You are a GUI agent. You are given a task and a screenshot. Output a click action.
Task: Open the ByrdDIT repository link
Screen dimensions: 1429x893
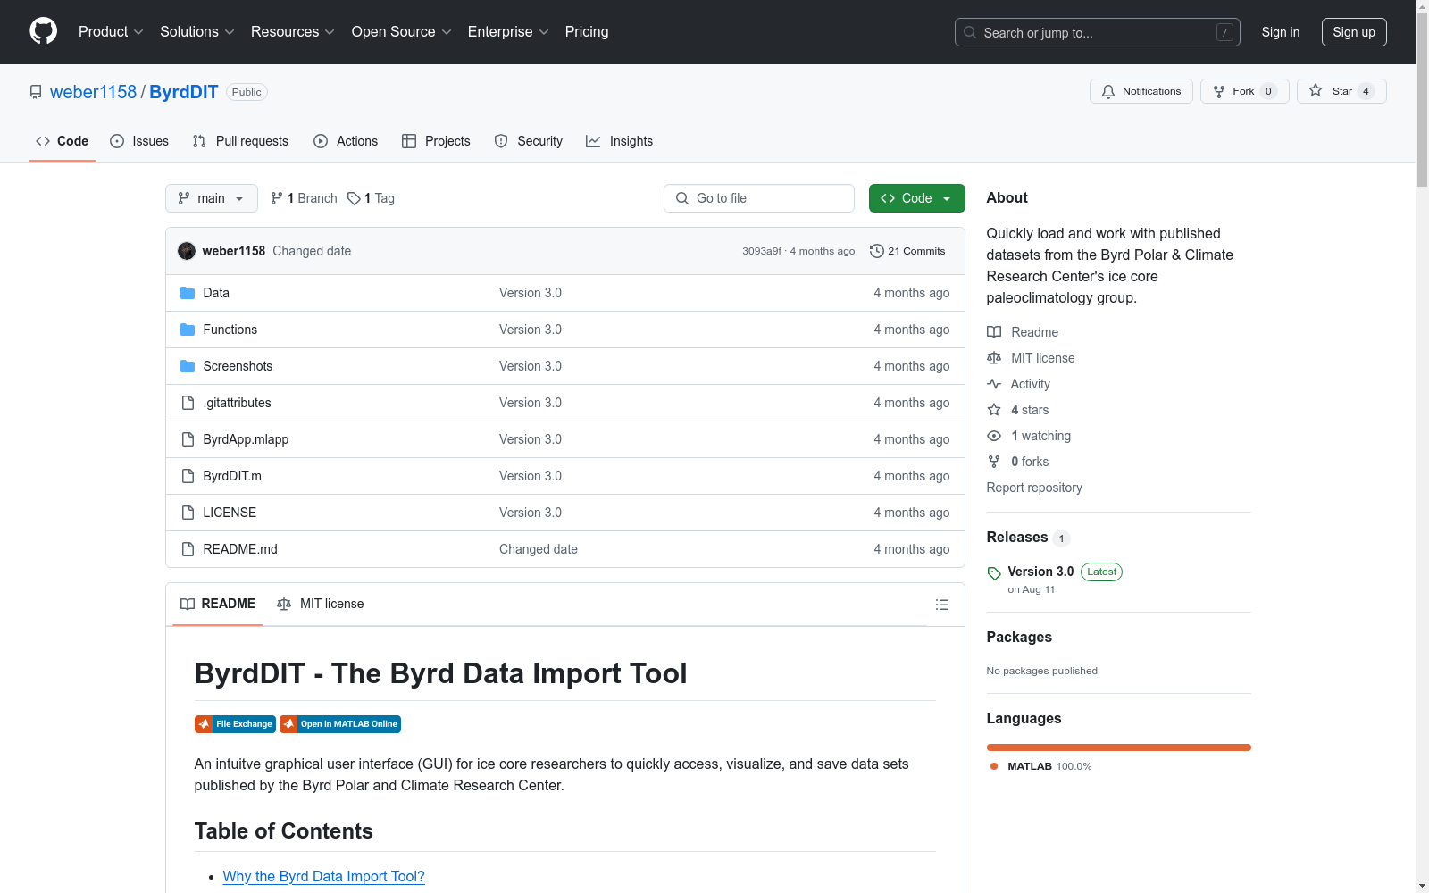pyautogui.click(x=184, y=92)
